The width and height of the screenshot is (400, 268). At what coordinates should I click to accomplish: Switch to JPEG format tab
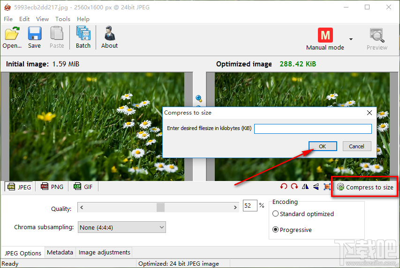19,187
